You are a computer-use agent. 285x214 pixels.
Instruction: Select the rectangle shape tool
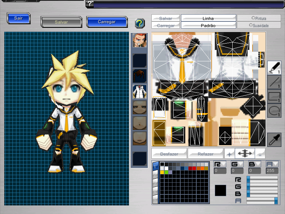[x=274, y=96]
